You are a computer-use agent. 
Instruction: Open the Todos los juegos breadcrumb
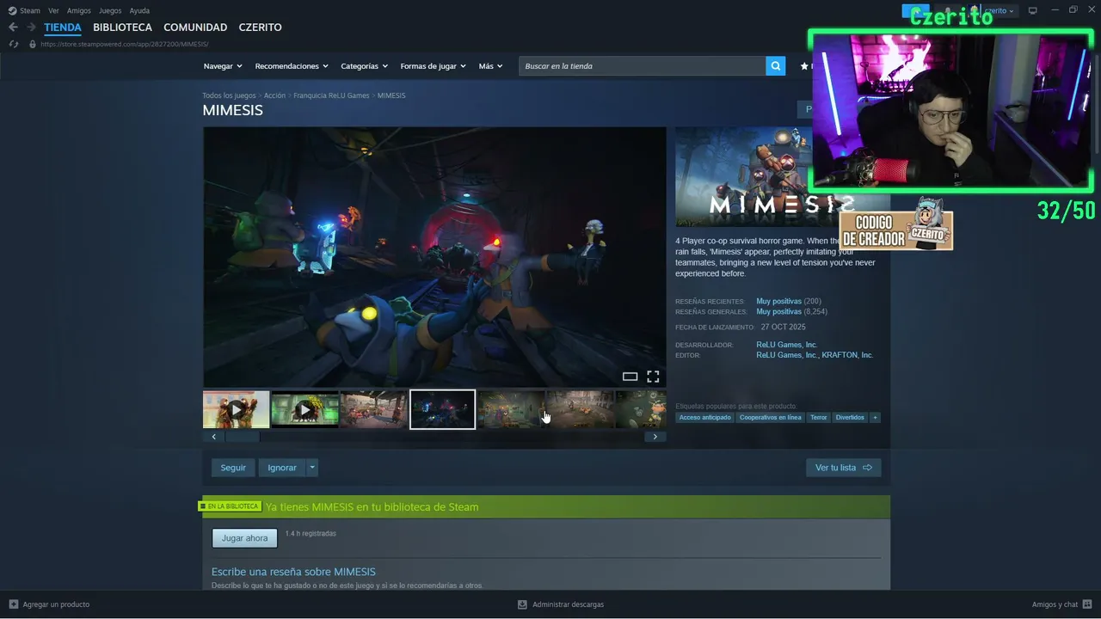(x=229, y=95)
